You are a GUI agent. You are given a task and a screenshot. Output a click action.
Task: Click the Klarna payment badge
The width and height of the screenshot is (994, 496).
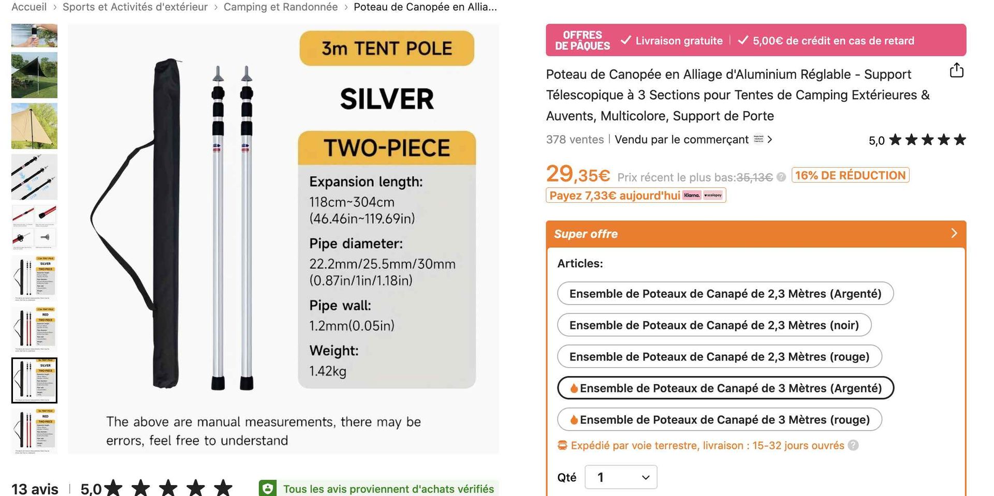[x=692, y=195]
